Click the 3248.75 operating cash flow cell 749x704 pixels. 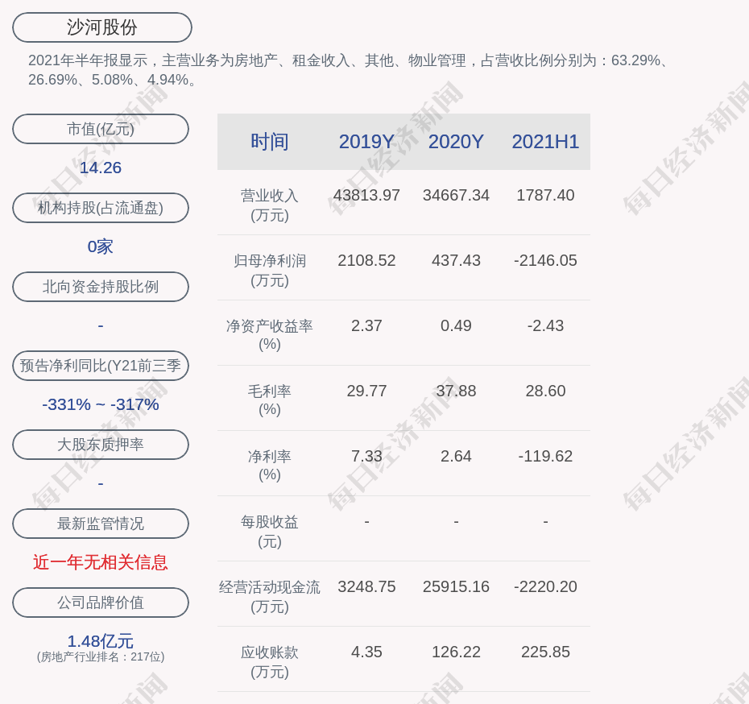[x=367, y=586]
